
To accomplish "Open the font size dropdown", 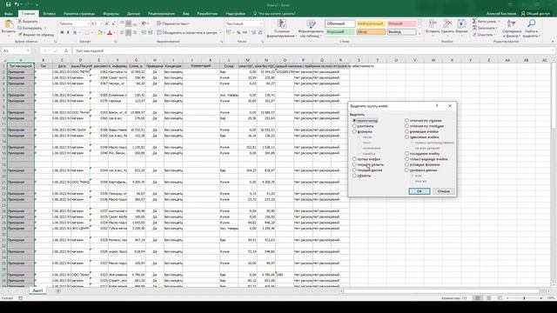I will 101,23.
